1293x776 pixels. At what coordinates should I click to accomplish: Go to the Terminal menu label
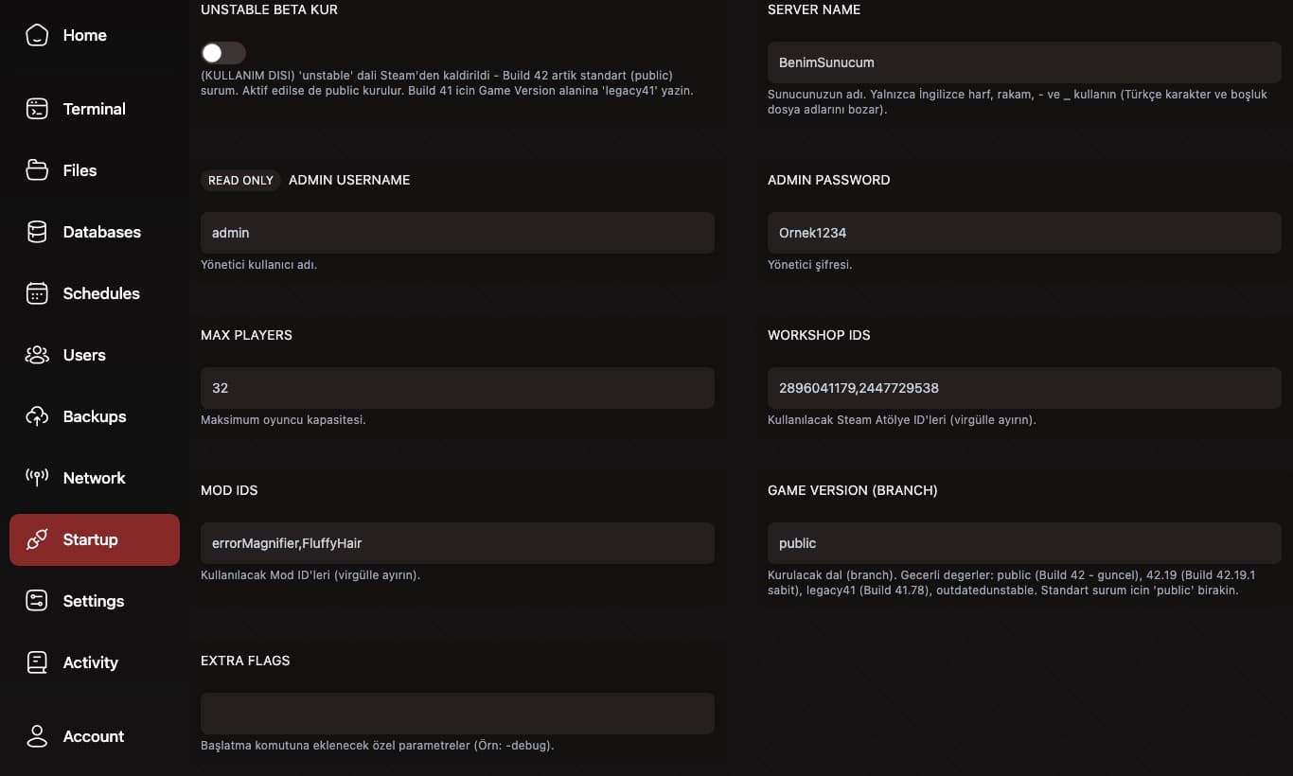click(x=95, y=109)
